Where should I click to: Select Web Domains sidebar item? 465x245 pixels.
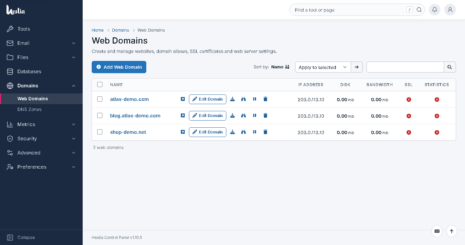41,99
